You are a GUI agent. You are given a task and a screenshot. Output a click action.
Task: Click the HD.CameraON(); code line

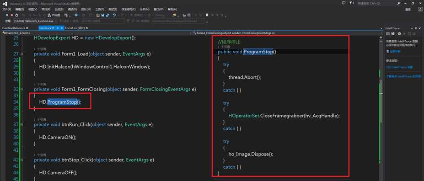58,137
